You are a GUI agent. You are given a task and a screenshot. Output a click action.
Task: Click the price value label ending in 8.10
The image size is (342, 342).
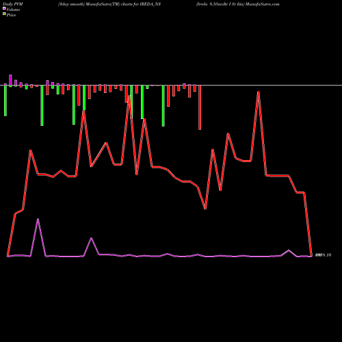coord(323,255)
